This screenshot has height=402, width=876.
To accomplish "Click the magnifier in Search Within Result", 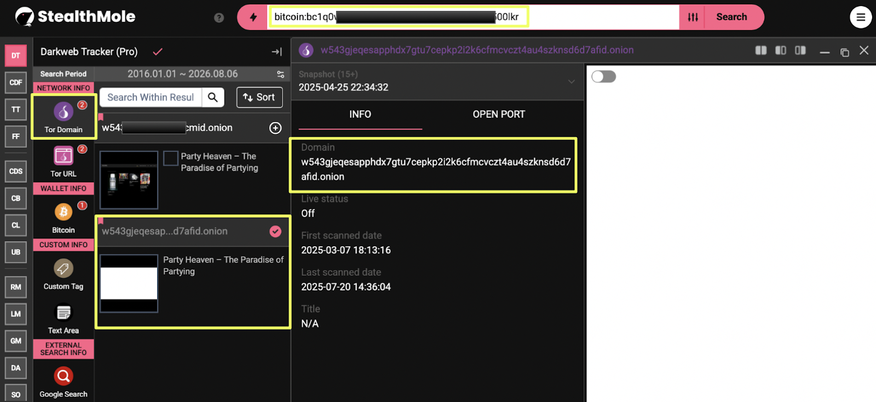I will pyautogui.click(x=213, y=97).
